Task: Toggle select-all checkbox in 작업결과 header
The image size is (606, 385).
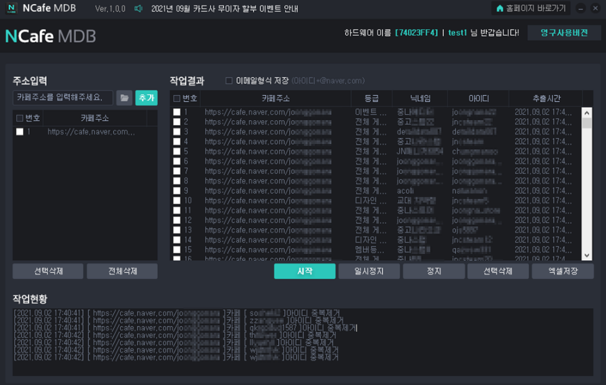Action: (176, 98)
